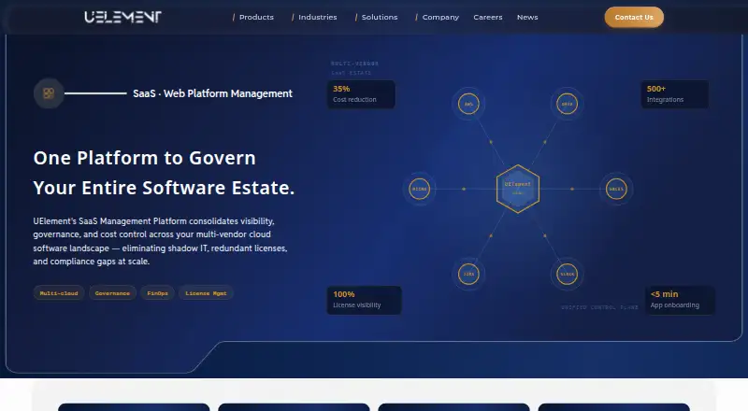Click the 35% Cost reduction card
Screen dimensions: 748x411
click(x=361, y=94)
